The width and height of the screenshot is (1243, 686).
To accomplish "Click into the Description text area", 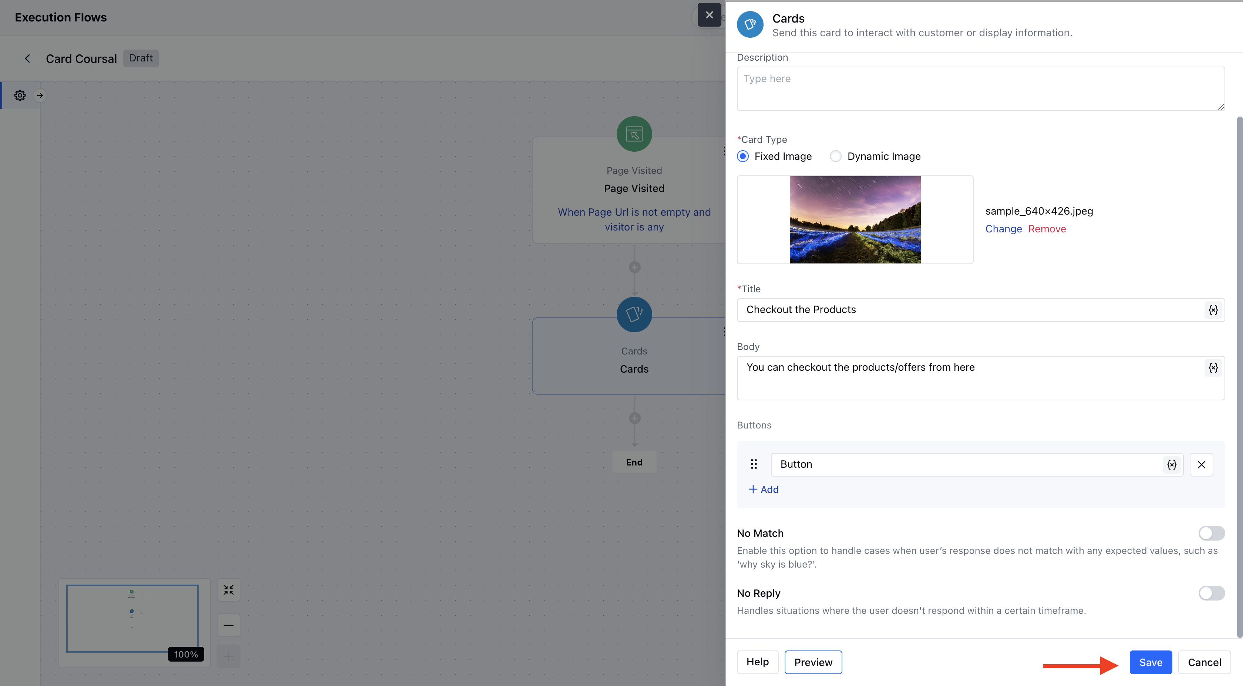I will pyautogui.click(x=980, y=89).
